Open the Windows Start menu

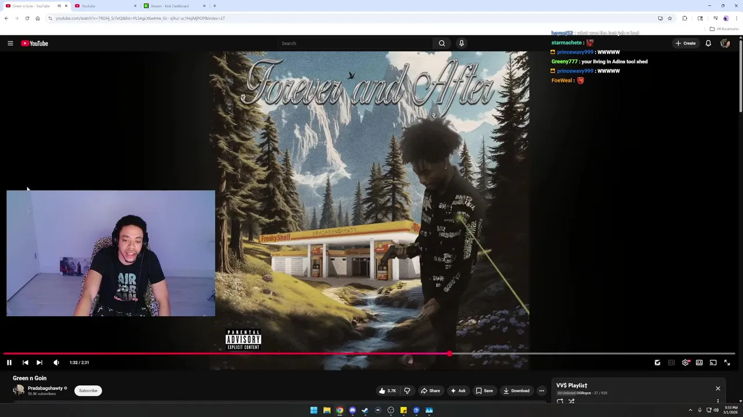point(314,410)
